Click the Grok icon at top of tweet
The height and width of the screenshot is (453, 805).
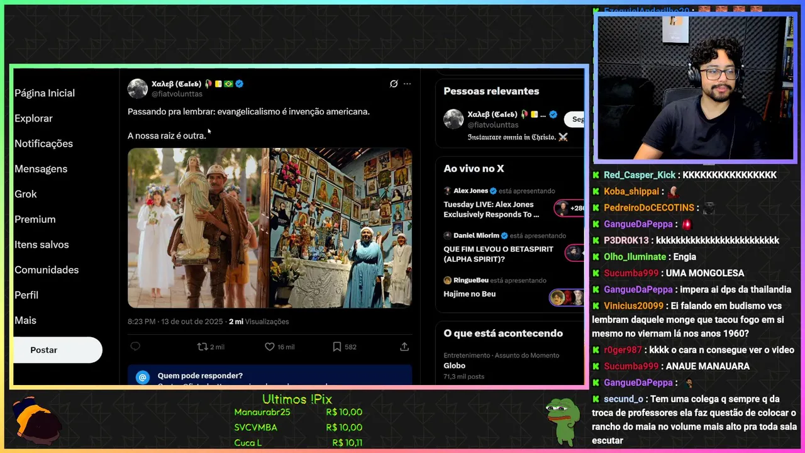(394, 84)
